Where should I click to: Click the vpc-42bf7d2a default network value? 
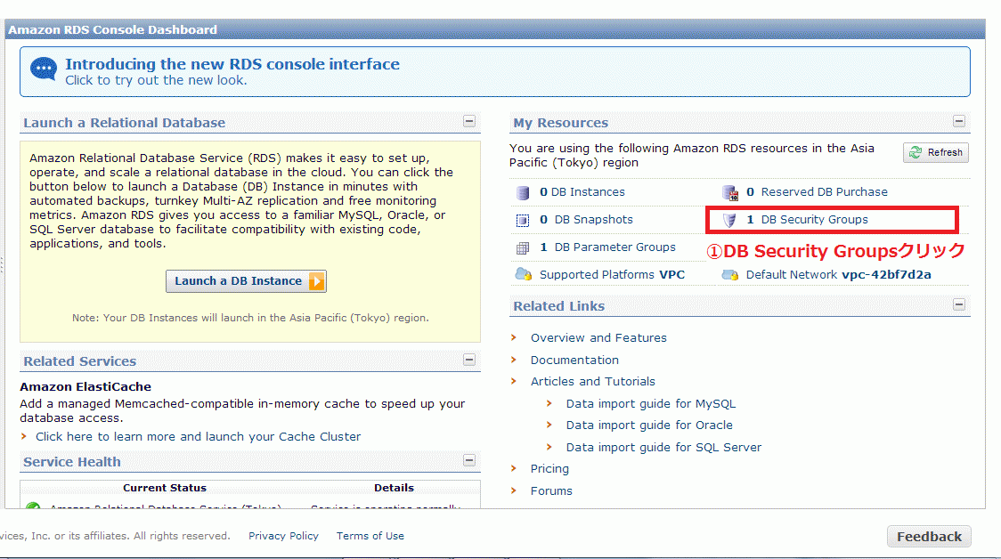[886, 274]
